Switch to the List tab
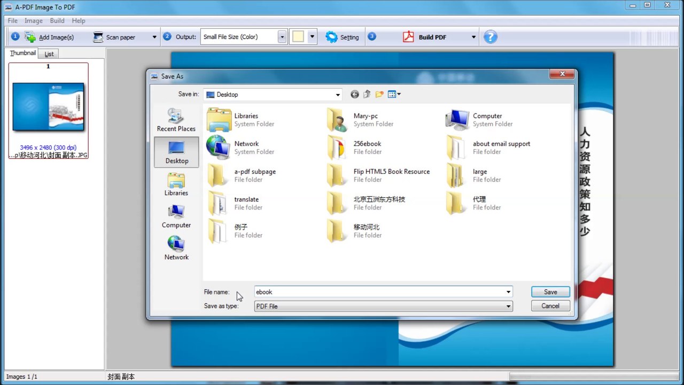This screenshot has height=385, width=684. click(x=49, y=53)
